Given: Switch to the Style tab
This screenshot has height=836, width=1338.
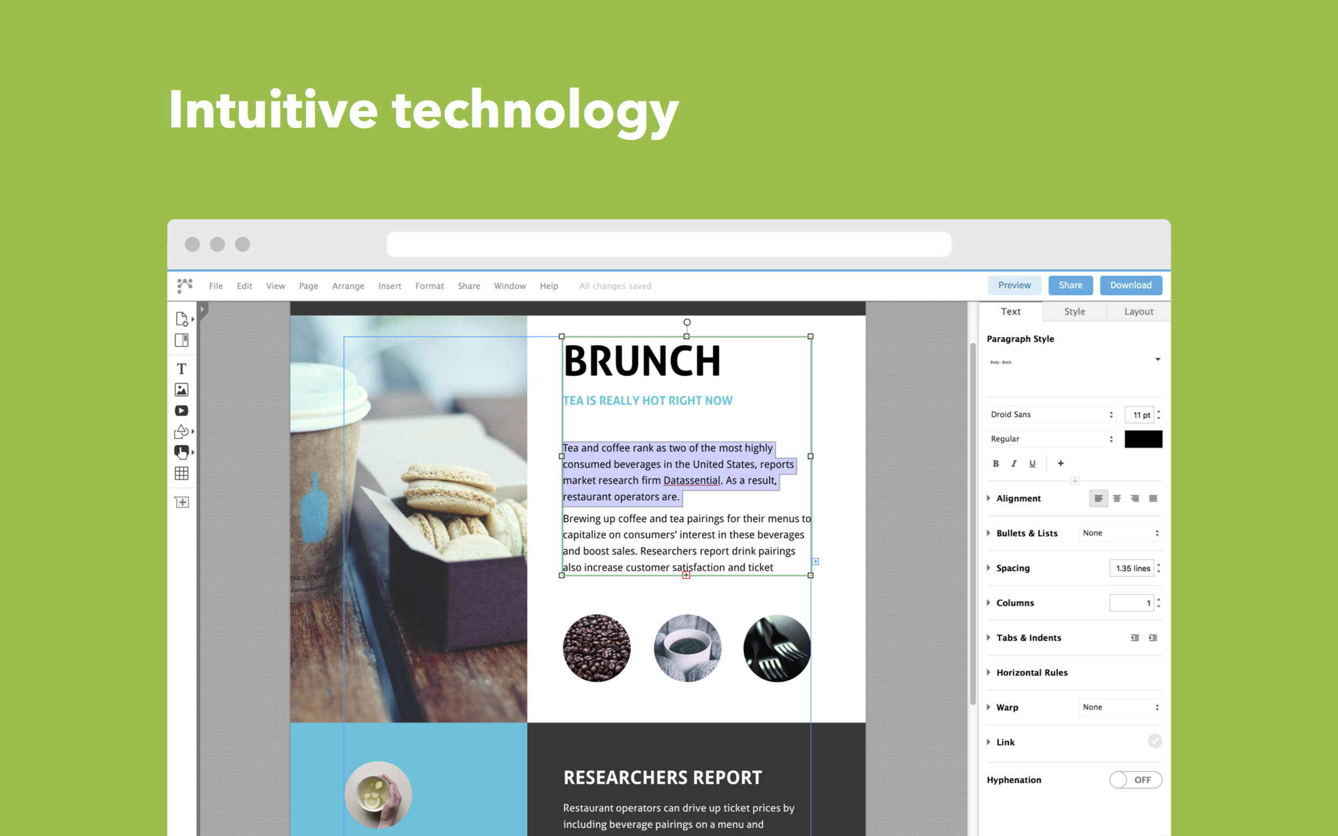Looking at the screenshot, I should pos(1074,311).
